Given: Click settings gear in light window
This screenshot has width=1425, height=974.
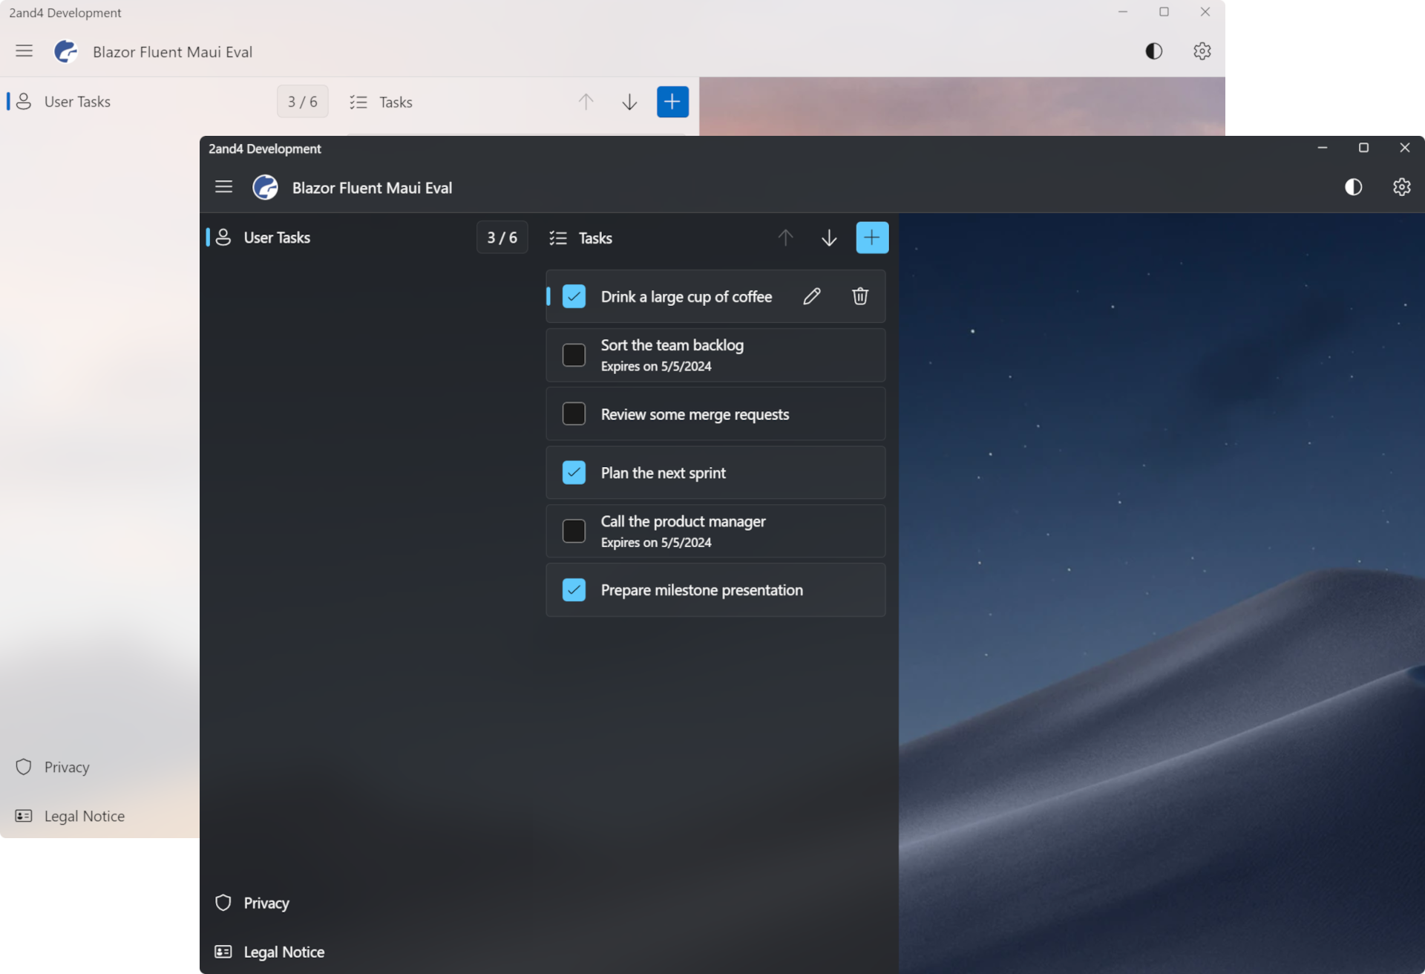Looking at the screenshot, I should pos(1202,51).
